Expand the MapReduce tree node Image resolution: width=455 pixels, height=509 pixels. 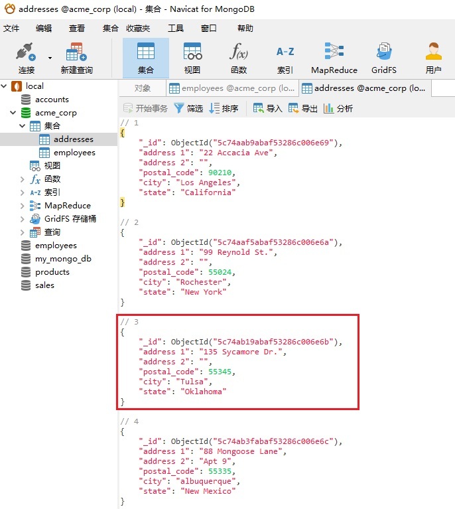point(22,206)
